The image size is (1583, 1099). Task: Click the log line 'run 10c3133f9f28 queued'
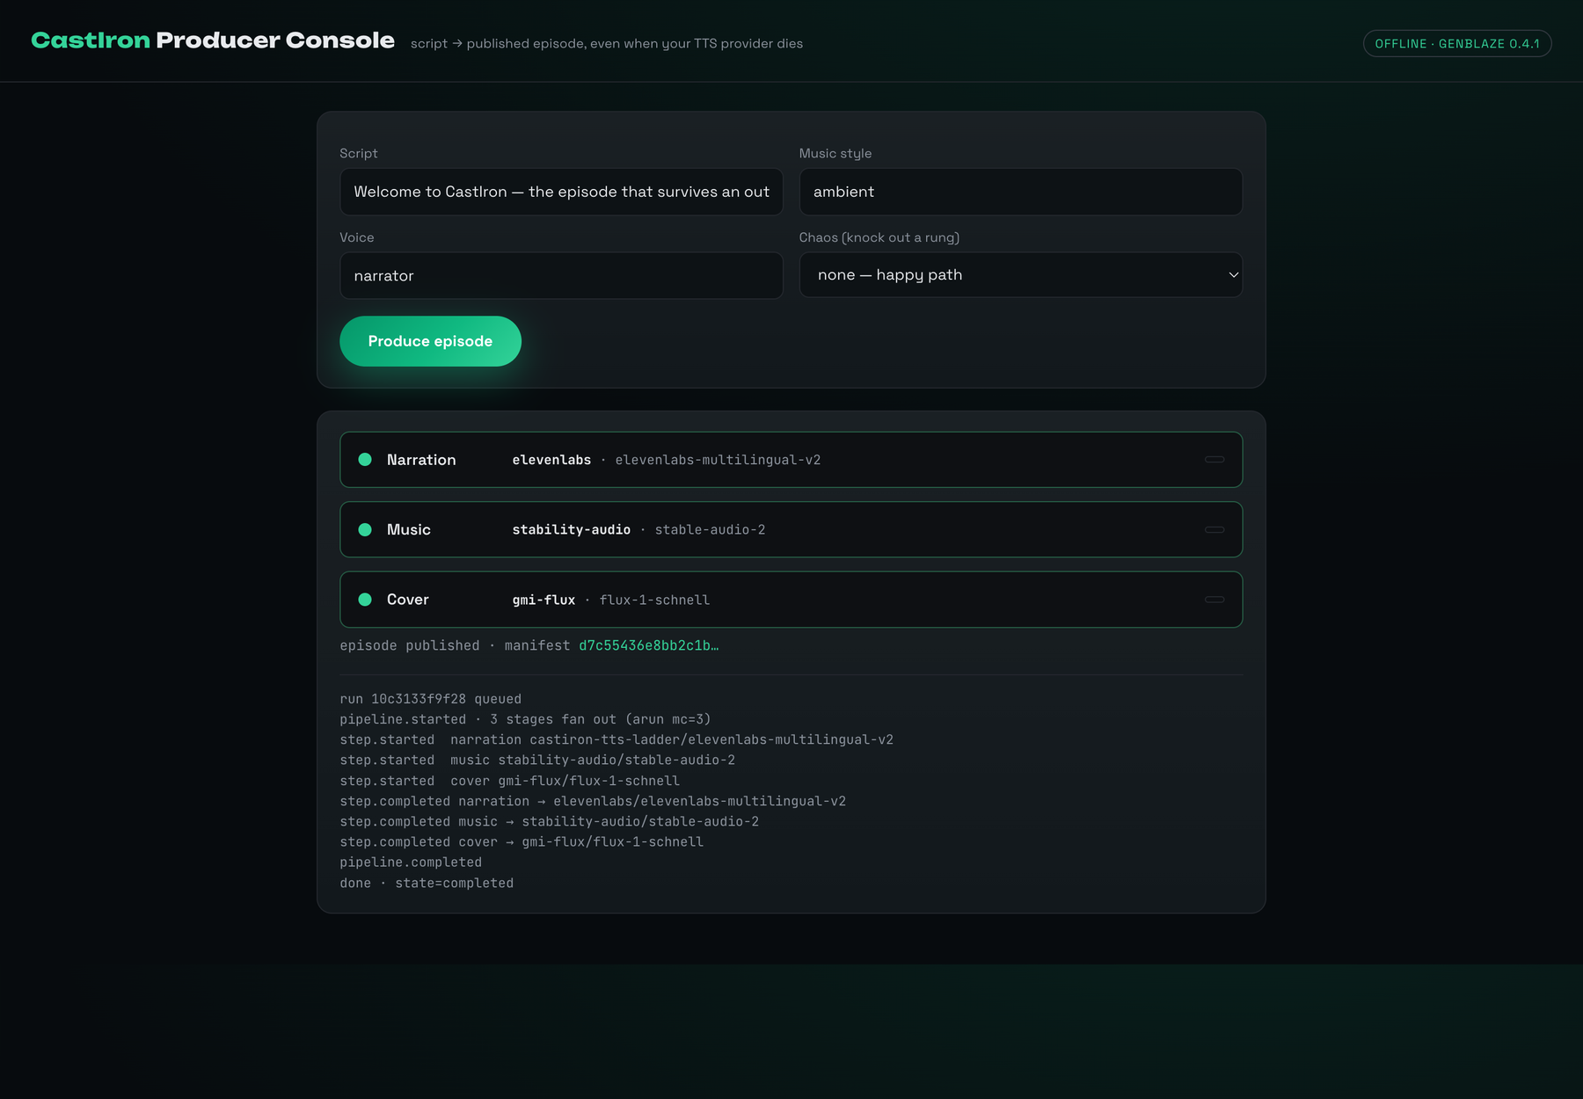coord(430,699)
